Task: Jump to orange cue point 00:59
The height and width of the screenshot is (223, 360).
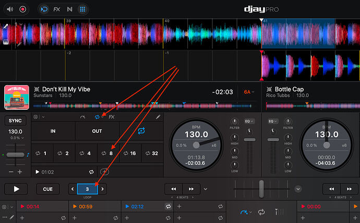Action: point(82,206)
